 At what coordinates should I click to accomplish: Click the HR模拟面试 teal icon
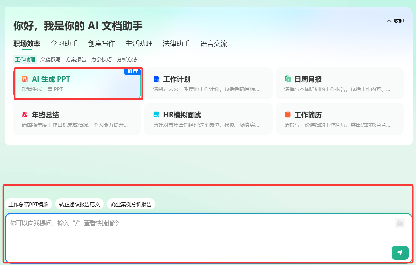156,115
